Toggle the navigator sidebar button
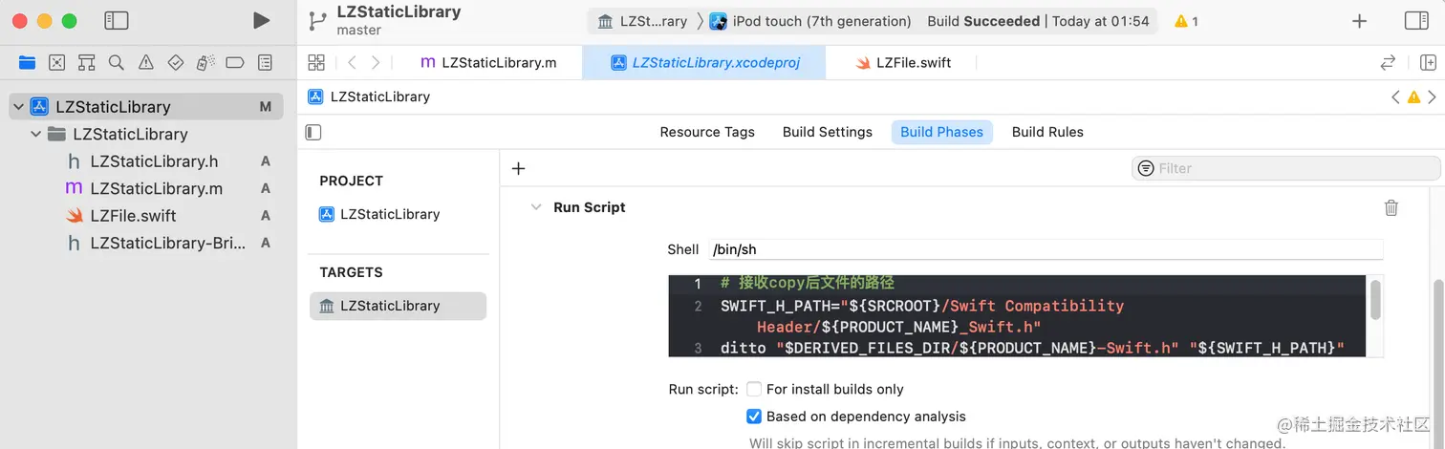1445x449 pixels. click(116, 20)
